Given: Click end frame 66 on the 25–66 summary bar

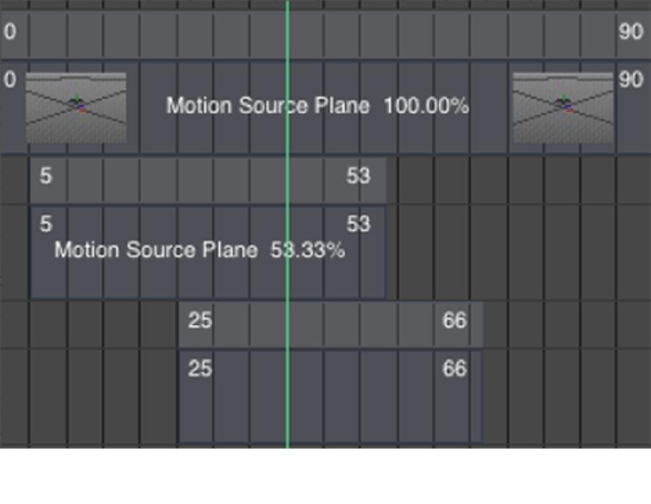Looking at the screenshot, I should (x=454, y=320).
